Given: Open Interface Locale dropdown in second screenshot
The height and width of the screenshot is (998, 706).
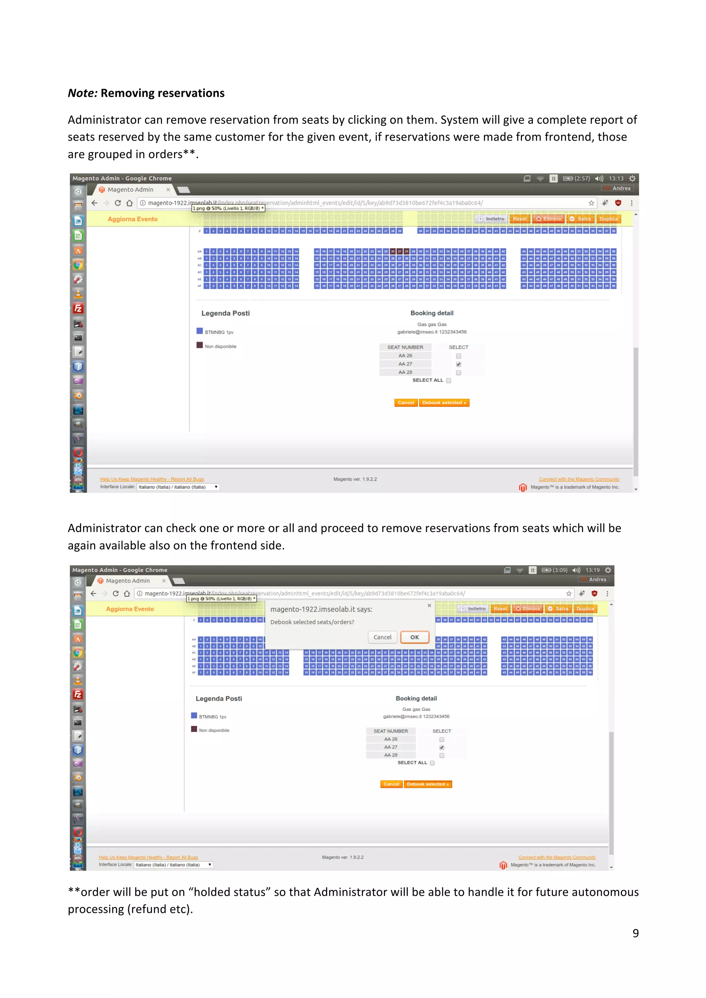Looking at the screenshot, I should pyautogui.click(x=173, y=865).
